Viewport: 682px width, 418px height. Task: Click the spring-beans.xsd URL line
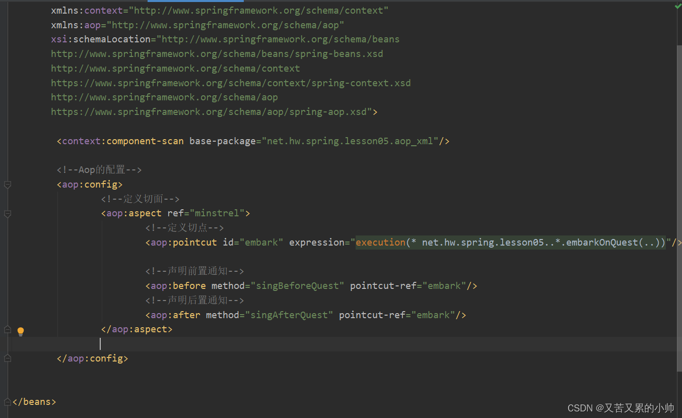(x=217, y=53)
